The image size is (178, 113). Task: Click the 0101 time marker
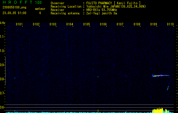click(19, 24)
